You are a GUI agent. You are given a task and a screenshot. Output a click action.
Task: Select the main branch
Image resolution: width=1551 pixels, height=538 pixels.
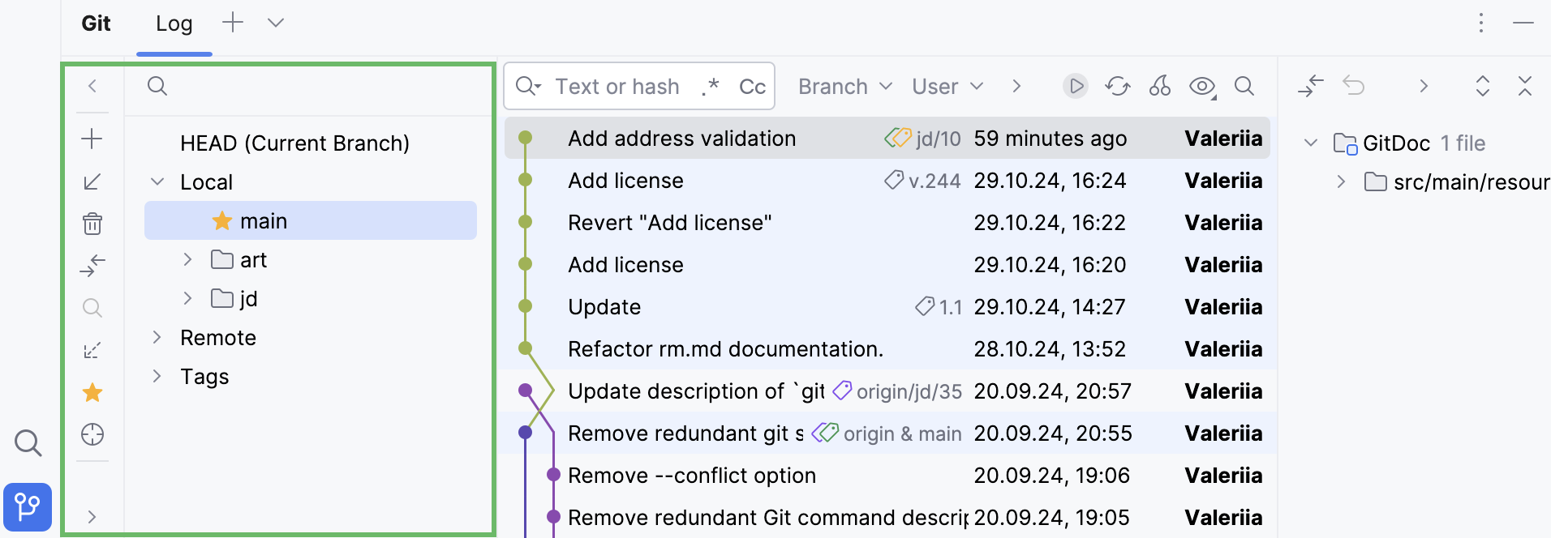tap(264, 221)
